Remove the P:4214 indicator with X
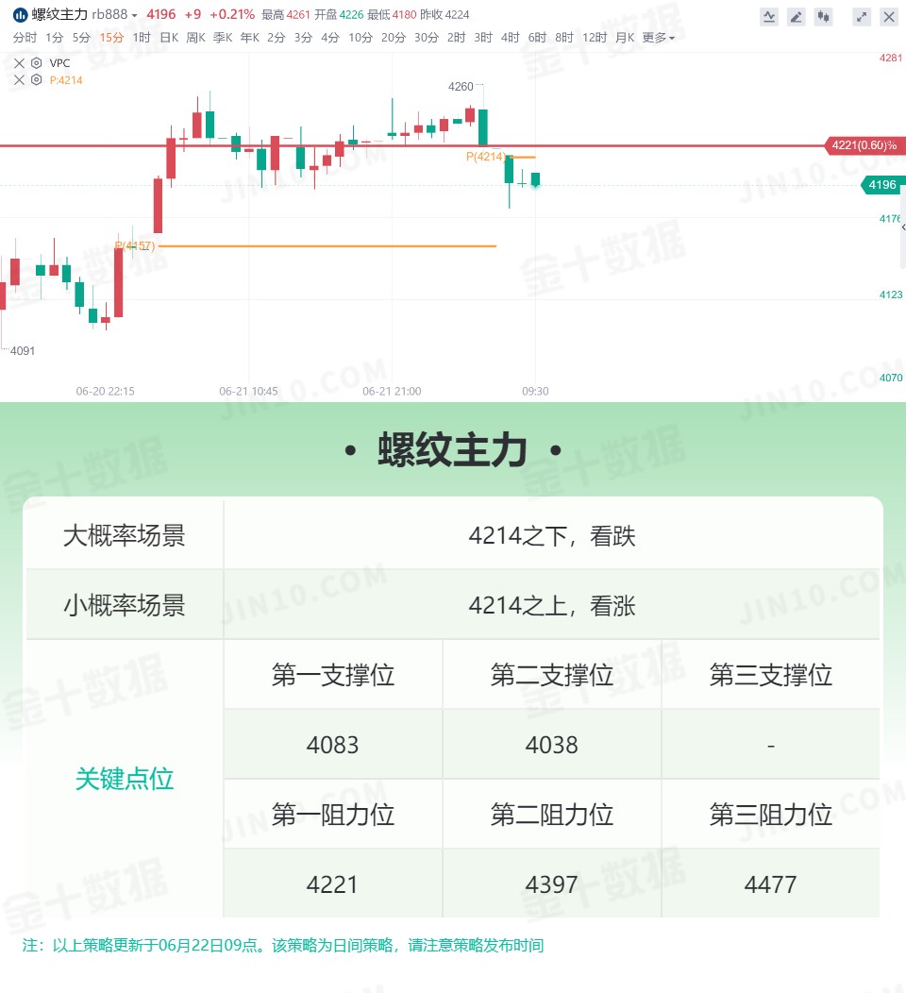906x993 pixels. pos(19,80)
